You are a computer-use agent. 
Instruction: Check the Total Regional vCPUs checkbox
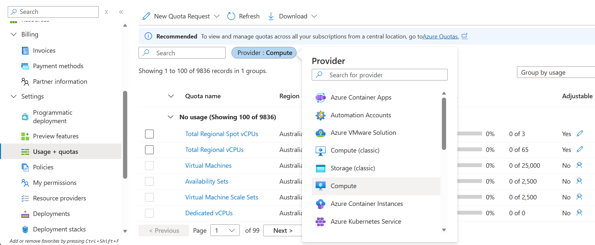click(149, 150)
